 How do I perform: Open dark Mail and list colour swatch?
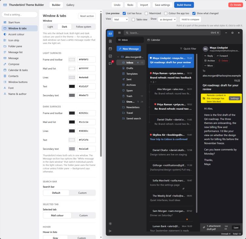point(72,122)
